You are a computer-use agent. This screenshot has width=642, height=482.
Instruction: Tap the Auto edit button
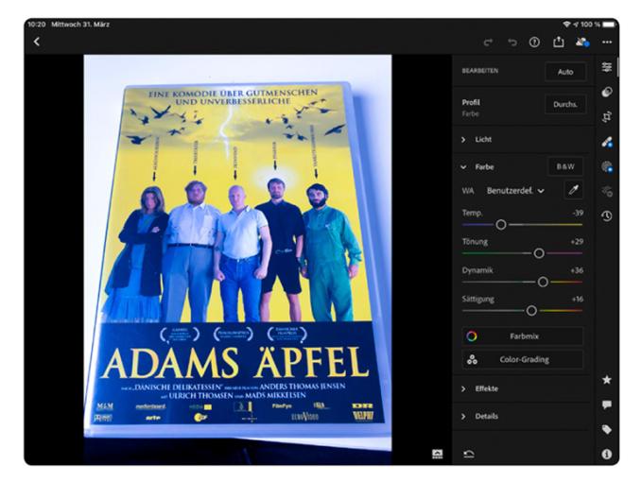565,72
